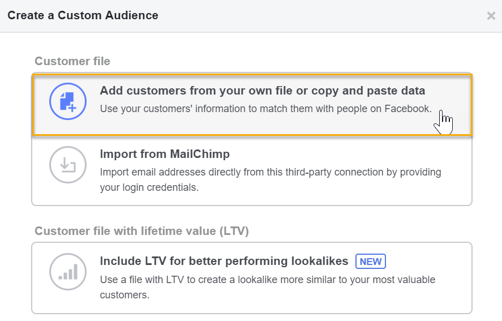The image size is (502, 321).
Task: Select the MailChimp import option card
Action: [x=252, y=170]
